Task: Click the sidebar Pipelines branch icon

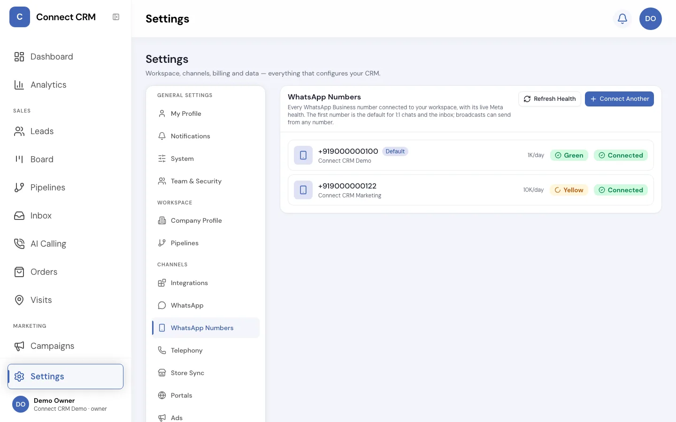Action: coord(19,188)
